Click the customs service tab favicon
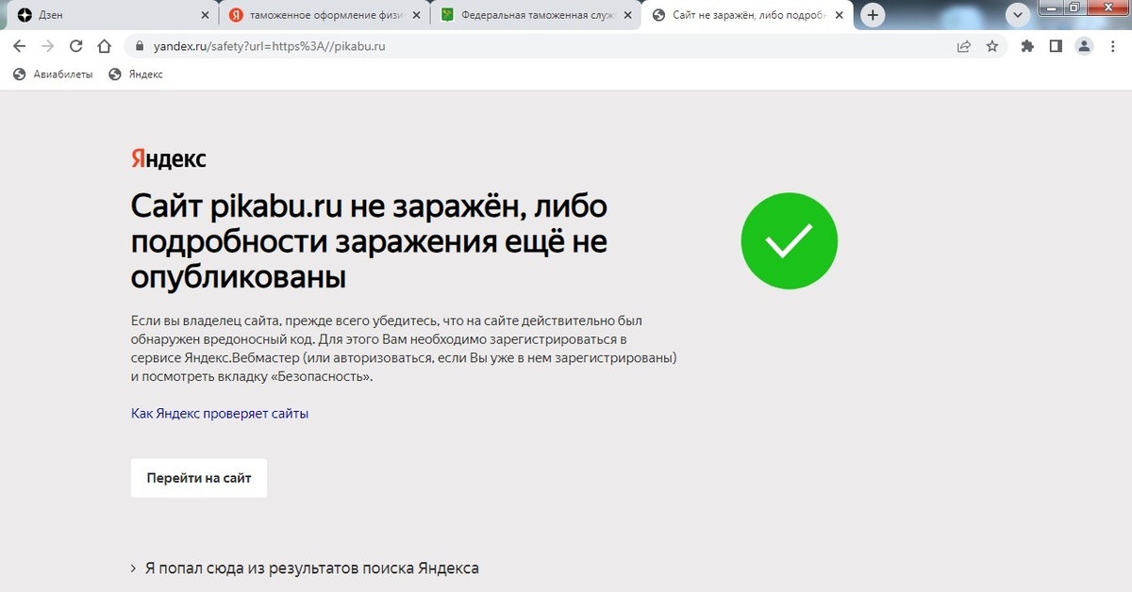Viewport: 1132px width, 592px height. point(448,15)
